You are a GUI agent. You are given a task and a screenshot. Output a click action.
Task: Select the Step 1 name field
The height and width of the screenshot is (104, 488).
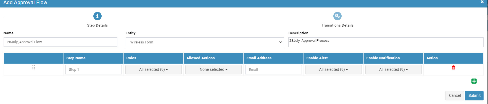(x=94, y=70)
